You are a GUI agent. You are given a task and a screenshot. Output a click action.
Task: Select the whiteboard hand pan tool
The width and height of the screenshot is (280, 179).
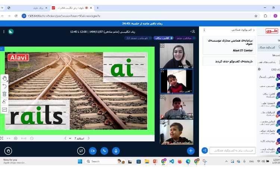tap(4, 78)
